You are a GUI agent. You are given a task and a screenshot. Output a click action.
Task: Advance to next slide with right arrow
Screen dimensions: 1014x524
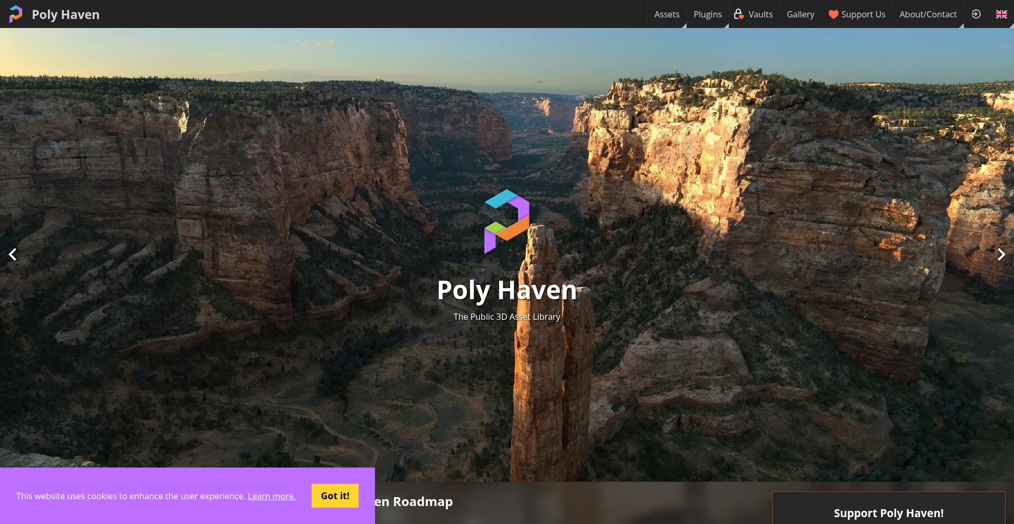pos(1001,254)
